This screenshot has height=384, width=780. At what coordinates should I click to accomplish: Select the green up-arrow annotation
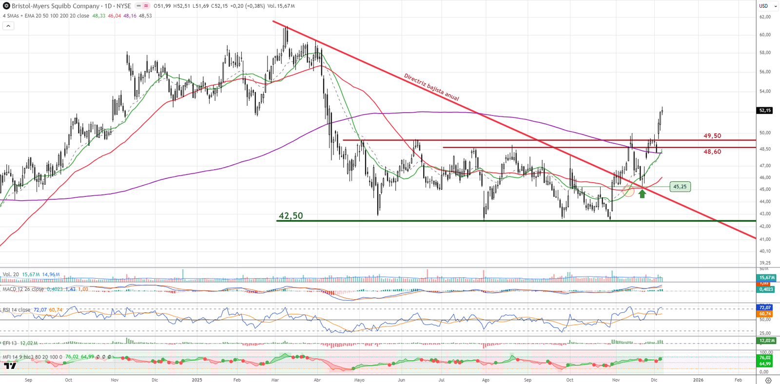point(642,193)
